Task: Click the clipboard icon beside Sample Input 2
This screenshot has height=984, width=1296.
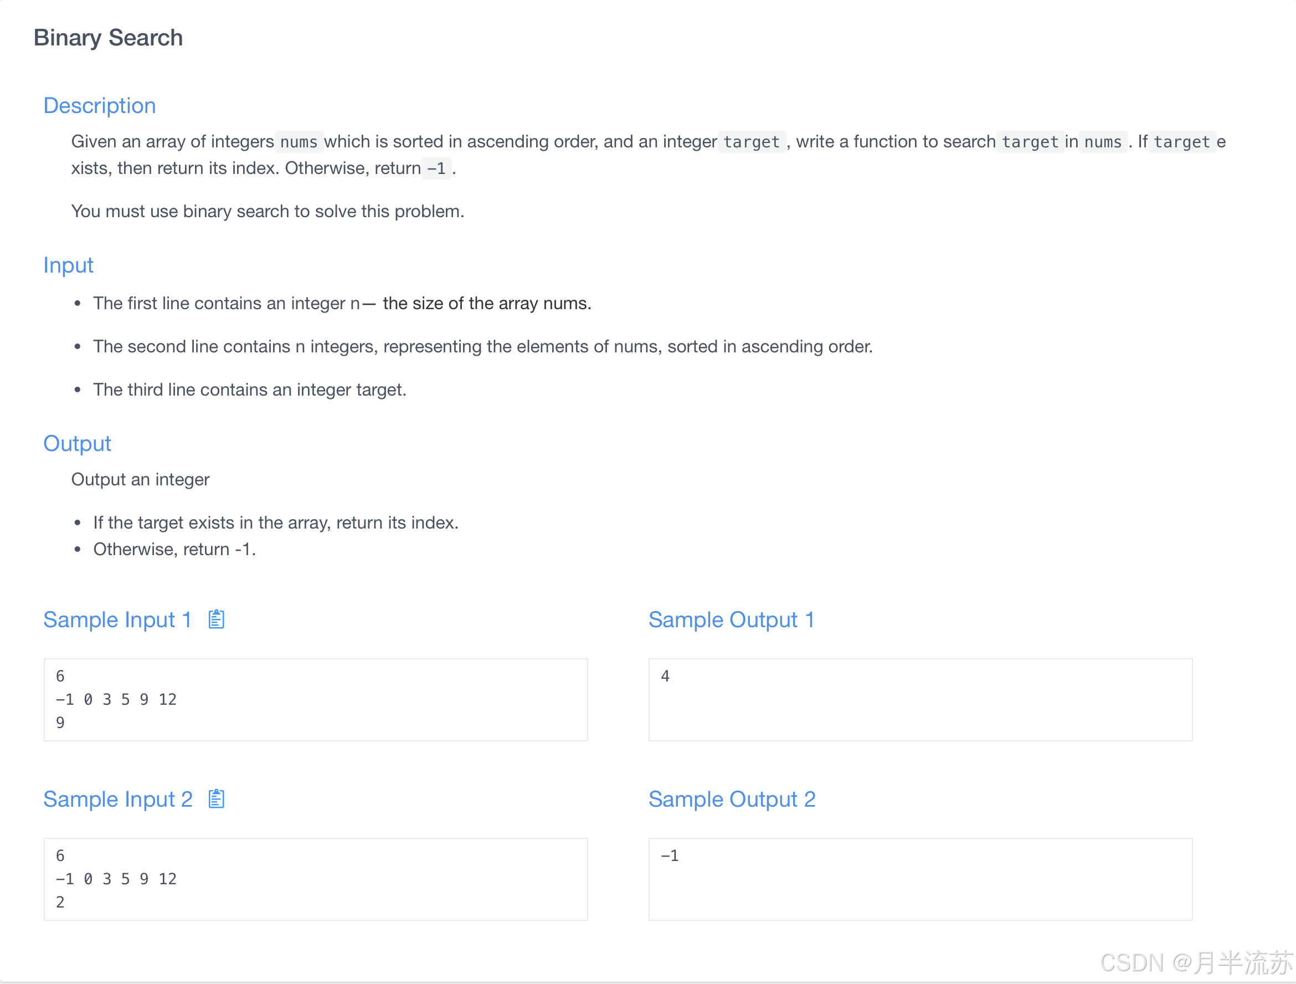Action: click(215, 798)
